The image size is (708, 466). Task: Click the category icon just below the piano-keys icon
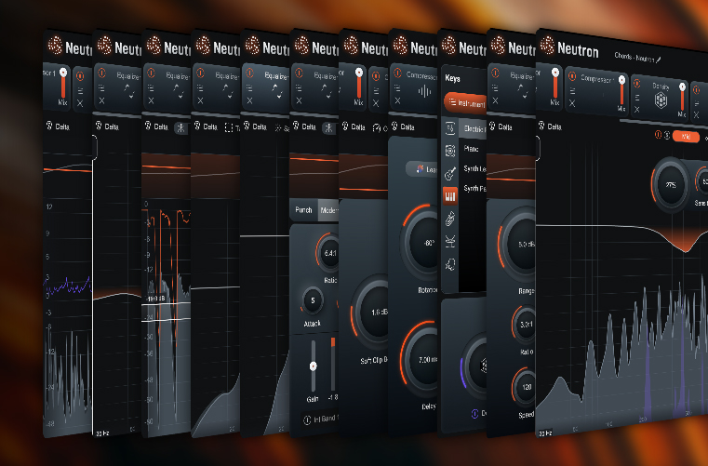(x=450, y=219)
